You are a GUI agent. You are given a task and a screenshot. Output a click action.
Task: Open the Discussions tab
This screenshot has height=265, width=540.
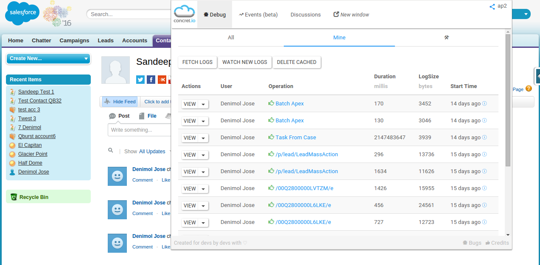pos(305,14)
